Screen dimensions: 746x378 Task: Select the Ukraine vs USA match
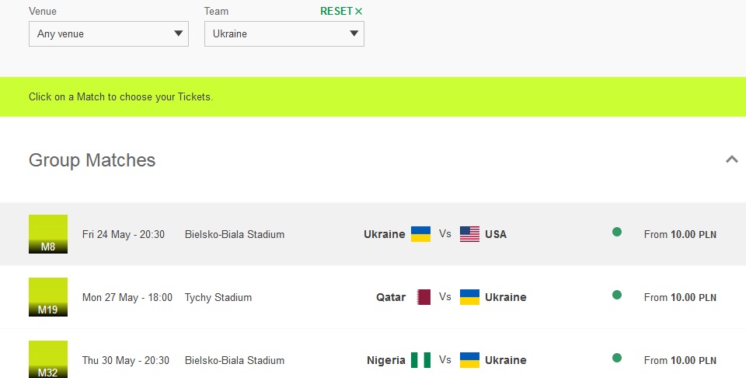[x=373, y=234]
